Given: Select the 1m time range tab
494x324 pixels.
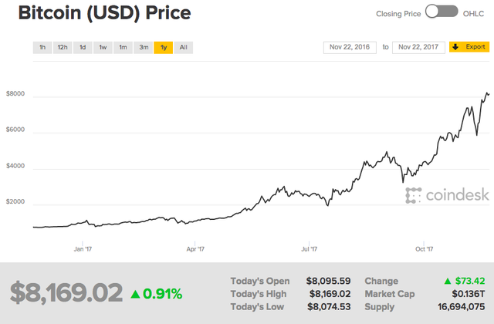Looking at the screenshot, I should [x=123, y=48].
